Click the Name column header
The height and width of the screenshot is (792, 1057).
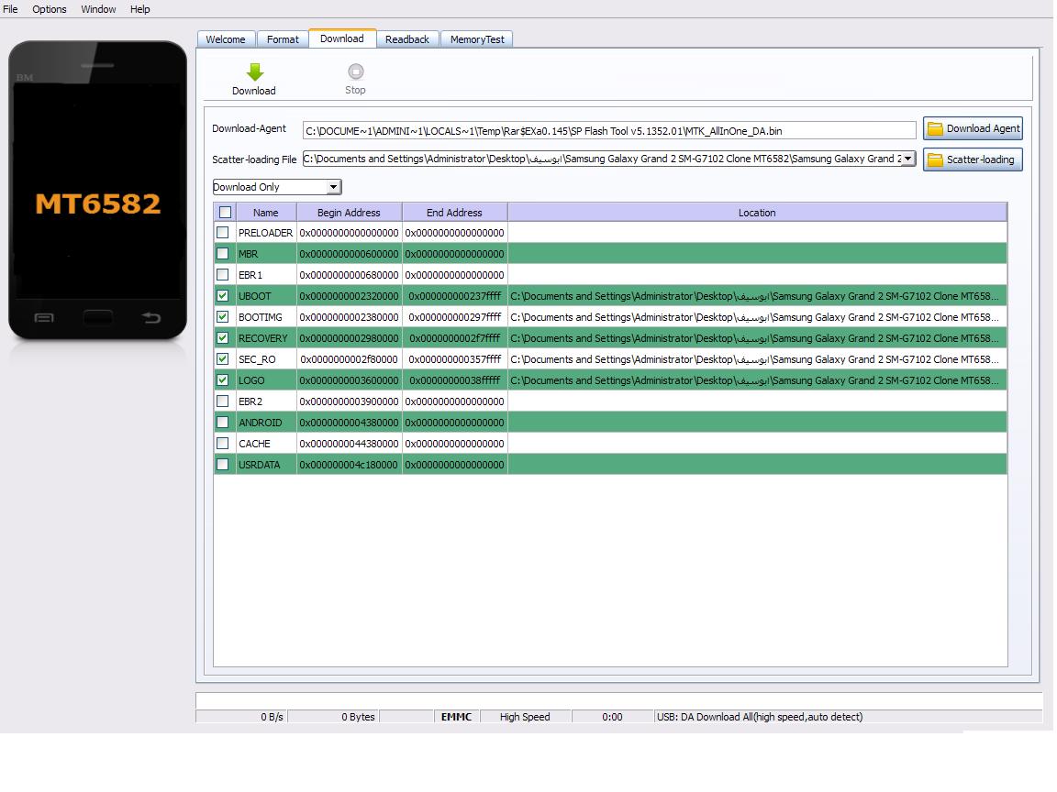(265, 213)
